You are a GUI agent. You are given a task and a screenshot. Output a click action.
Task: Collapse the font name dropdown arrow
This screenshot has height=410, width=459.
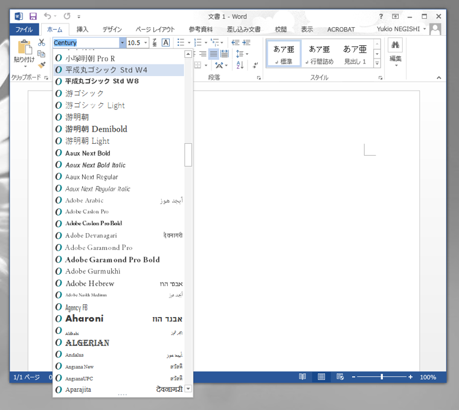pyautogui.click(x=123, y=43)
